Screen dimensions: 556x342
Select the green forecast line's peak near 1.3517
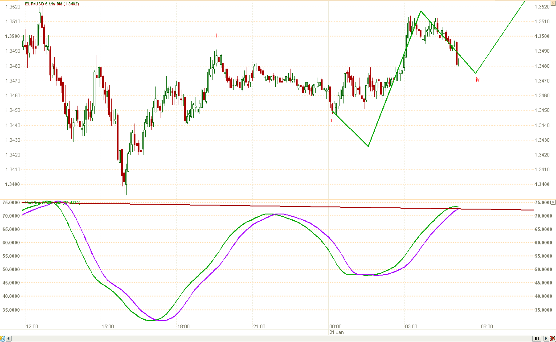coord(421,11)
